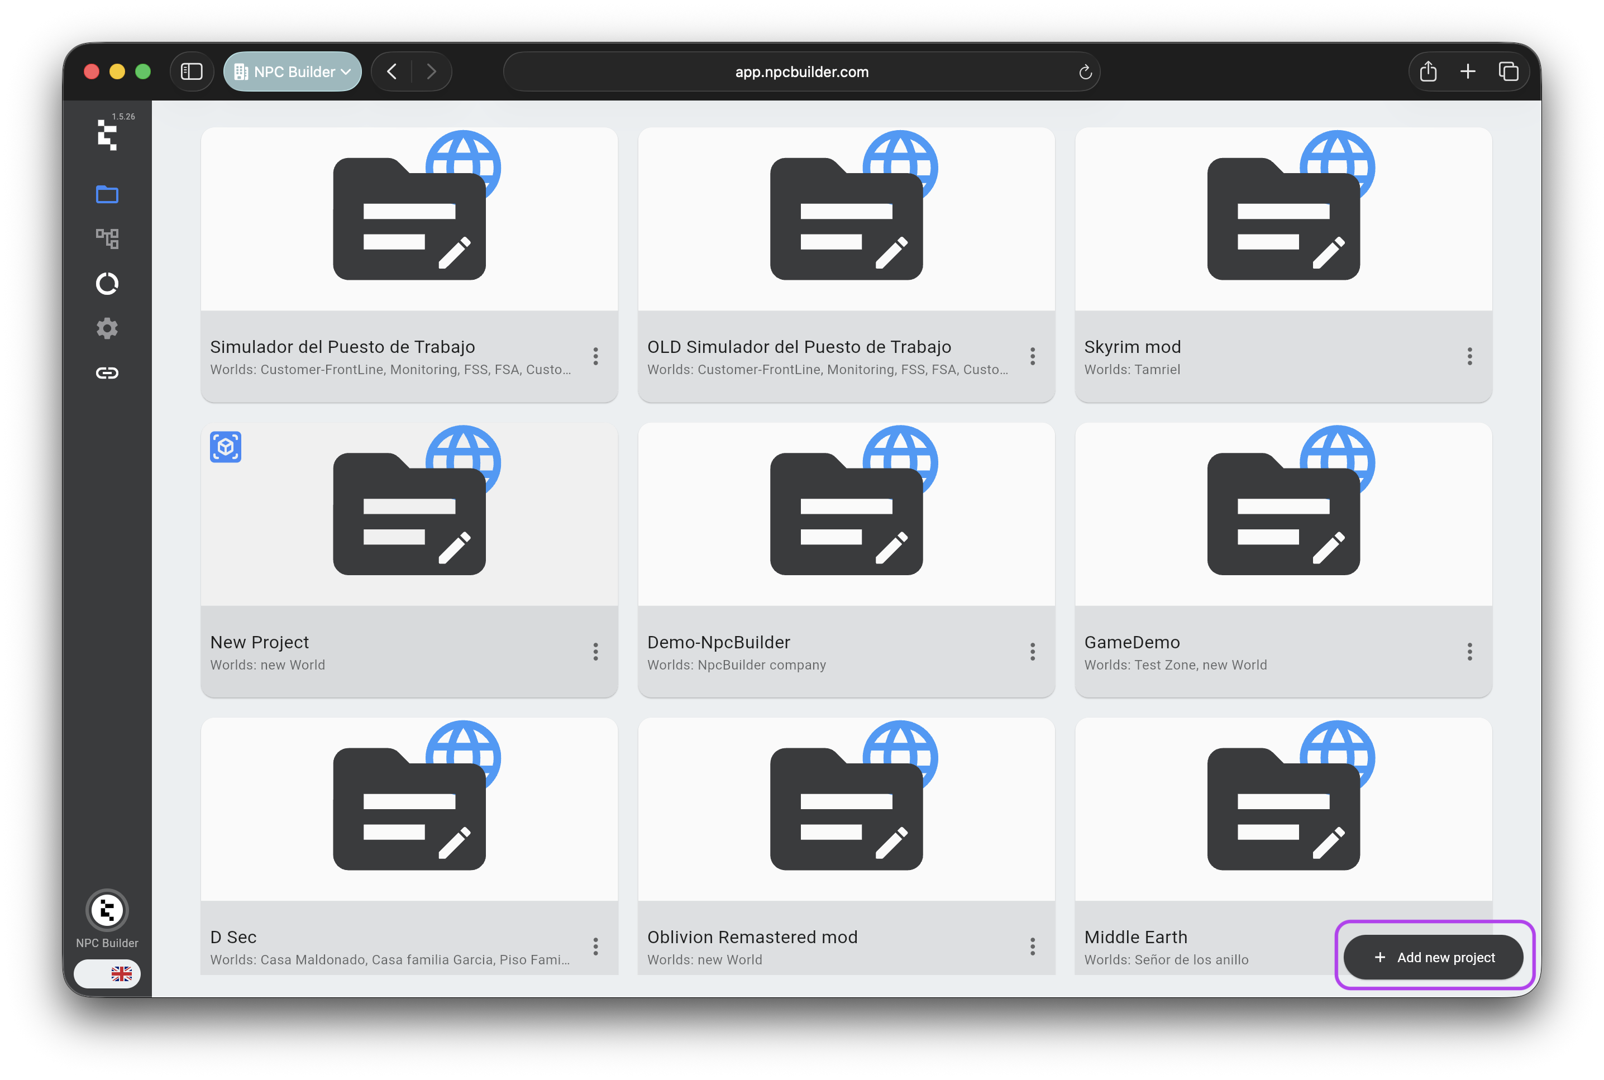1604x1080 pixels.
Task: Open settings gear in left sidebar
Action: [107, 328]
